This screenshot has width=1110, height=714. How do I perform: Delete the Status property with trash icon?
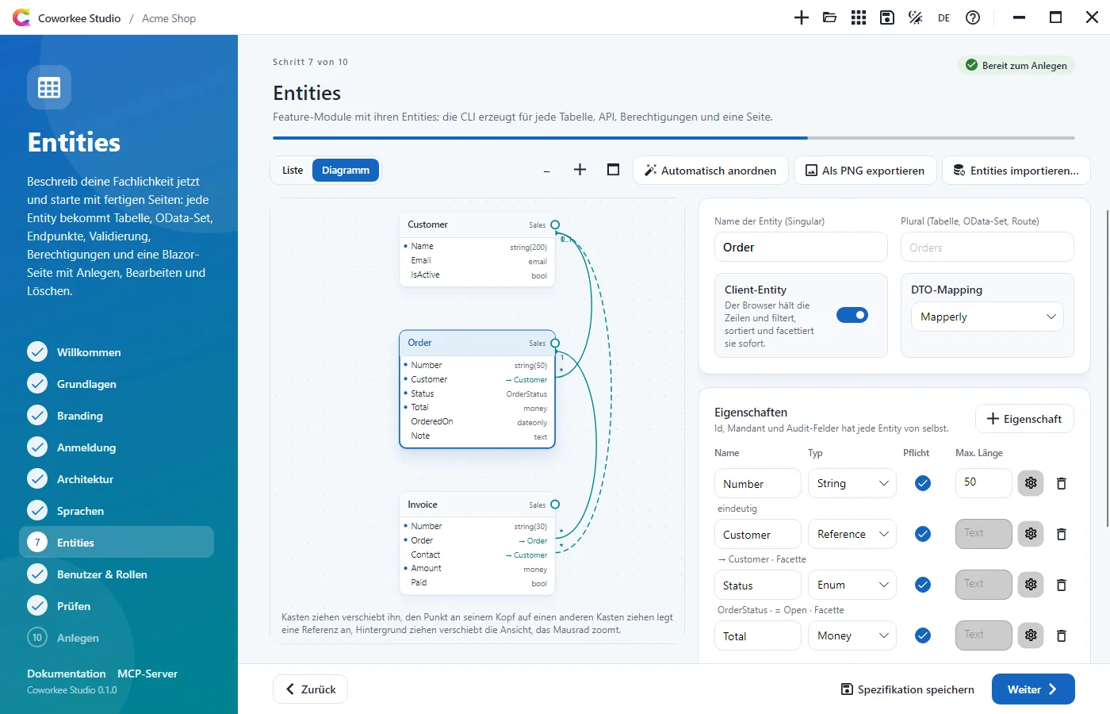pyautogui.click(x=1062, y=585)
